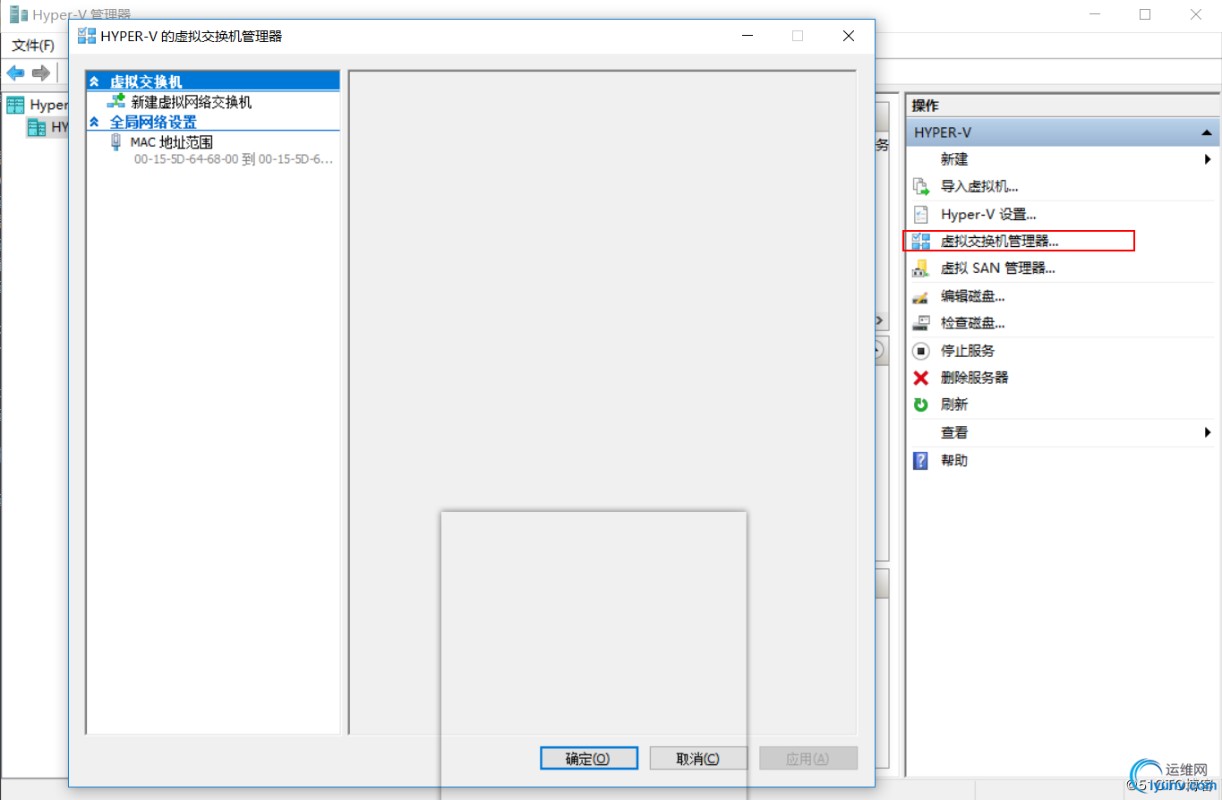Viewport: 1222px width, 800px height.
Task: Select 删除服务器 action text
Action: pos(975,378)
